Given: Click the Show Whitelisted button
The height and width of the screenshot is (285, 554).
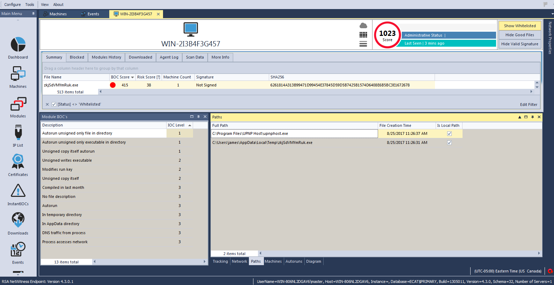Looking at the screenshot, I should 519,26.
